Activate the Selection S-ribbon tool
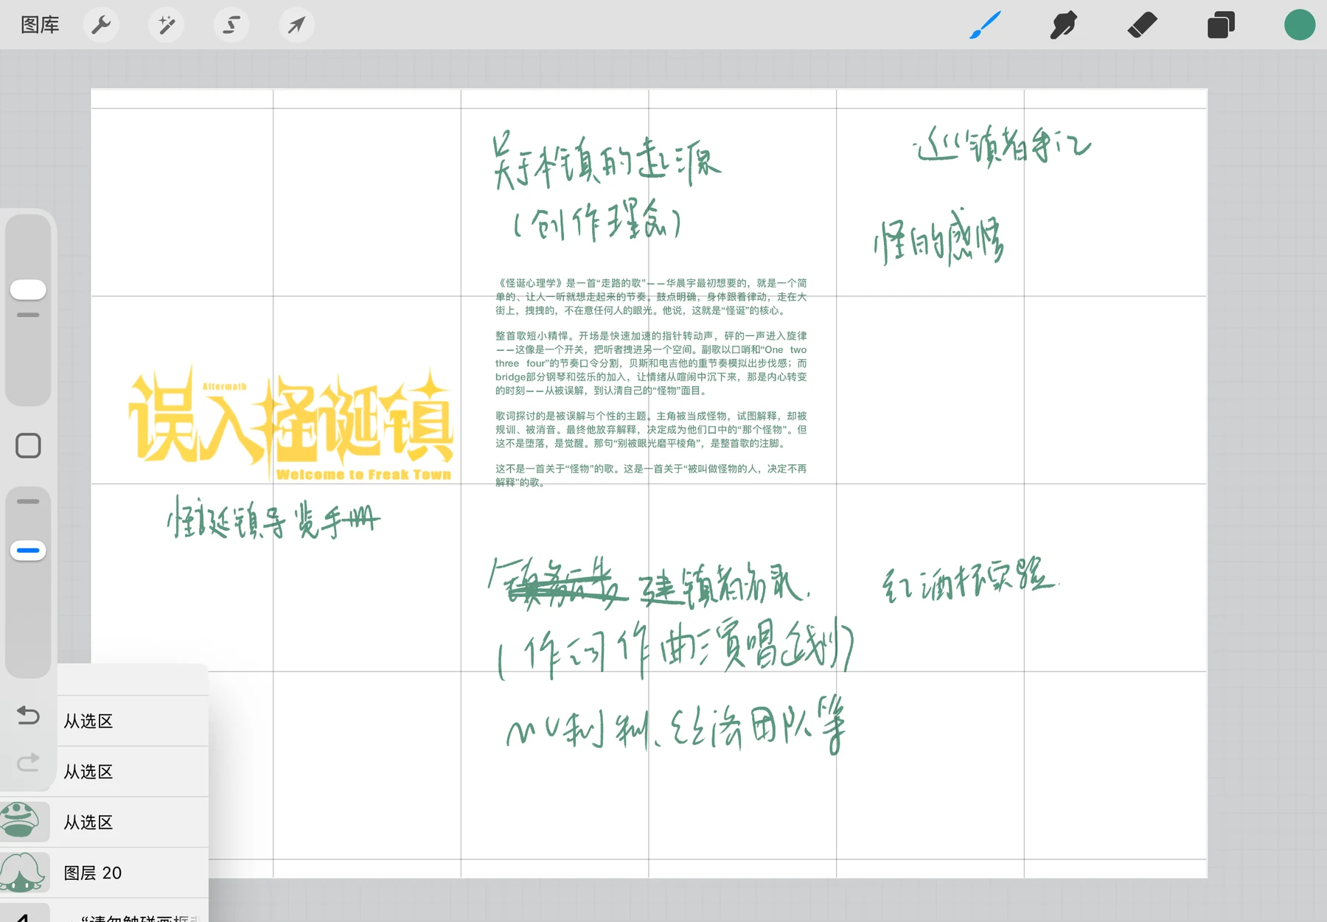The height and width of the screenshot is (922, 1327). (x=231, y=25)
